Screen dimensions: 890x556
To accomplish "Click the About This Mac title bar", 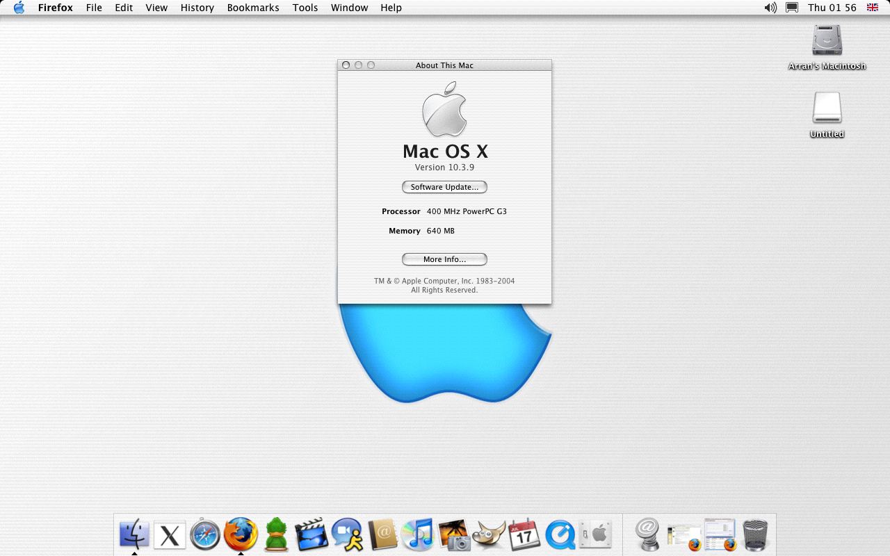I will 444,65.
